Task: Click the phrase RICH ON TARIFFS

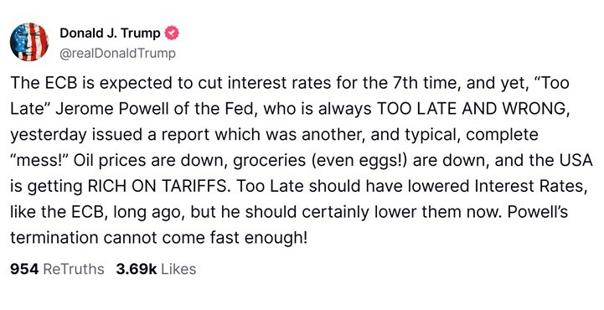Action: point(157,186)
